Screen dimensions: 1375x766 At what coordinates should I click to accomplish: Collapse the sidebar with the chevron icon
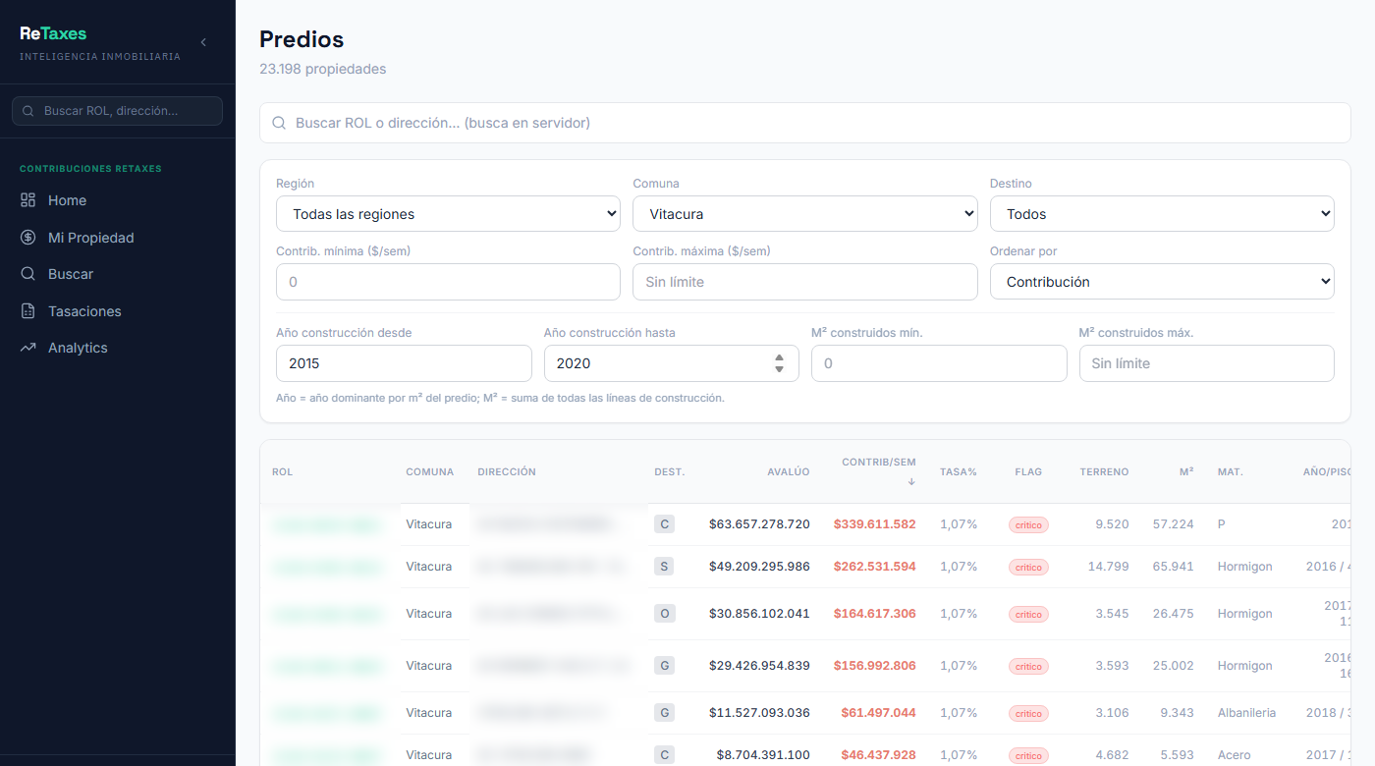tap(203, 42)
